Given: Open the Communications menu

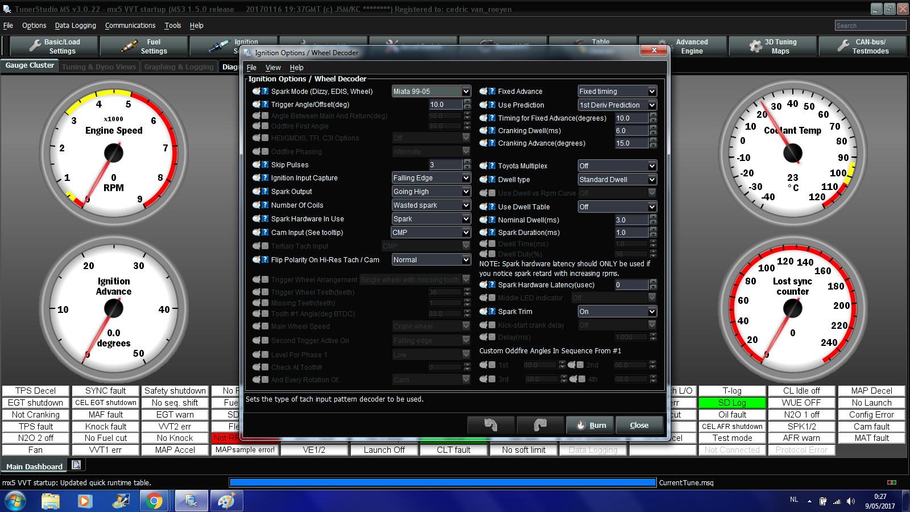Looking at the screenshot, I should (130, 26).
